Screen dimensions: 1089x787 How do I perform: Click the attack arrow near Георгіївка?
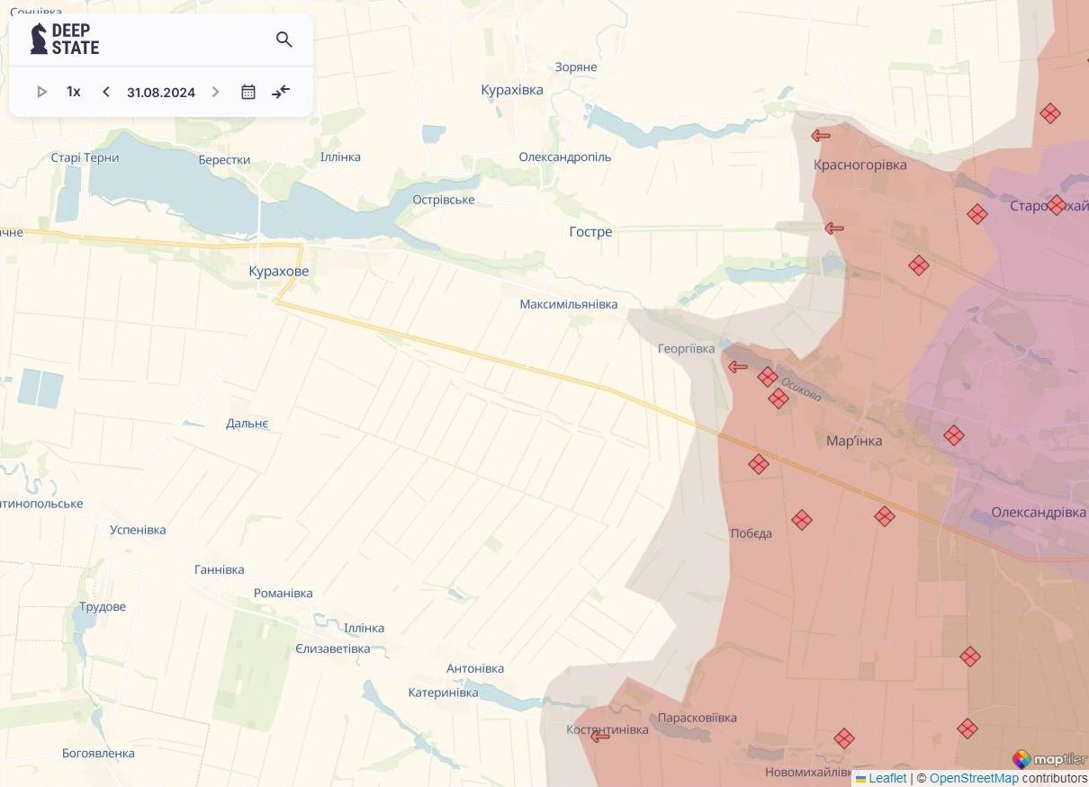(x=738, y=367)
